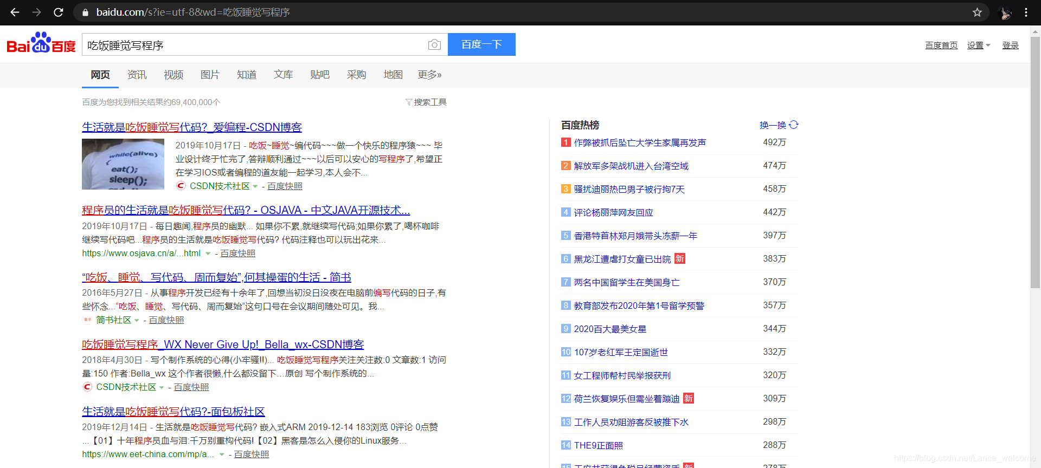
Task: Switch to the 文库 tab
Action: pos(283,75)
